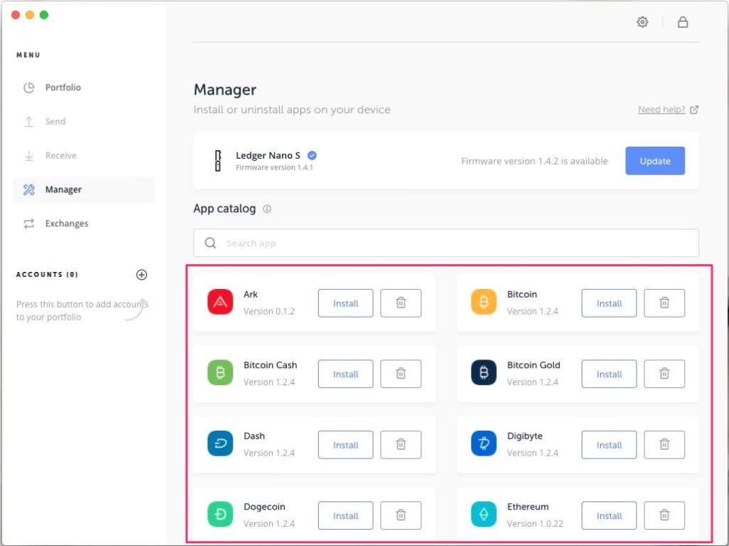The image size is (729, 546).
Task: Install the Bitcoin Cash app
Action: coord(345,374)
